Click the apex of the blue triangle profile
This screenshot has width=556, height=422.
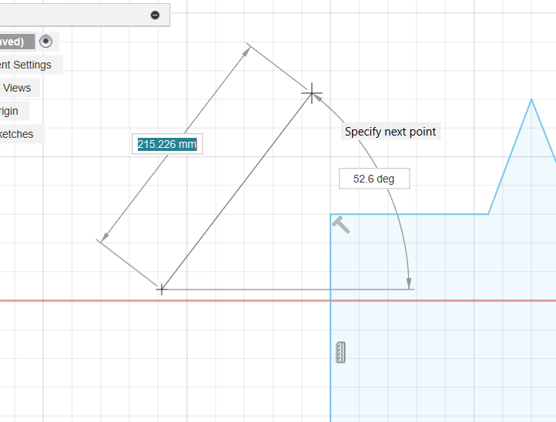[531, 100]
